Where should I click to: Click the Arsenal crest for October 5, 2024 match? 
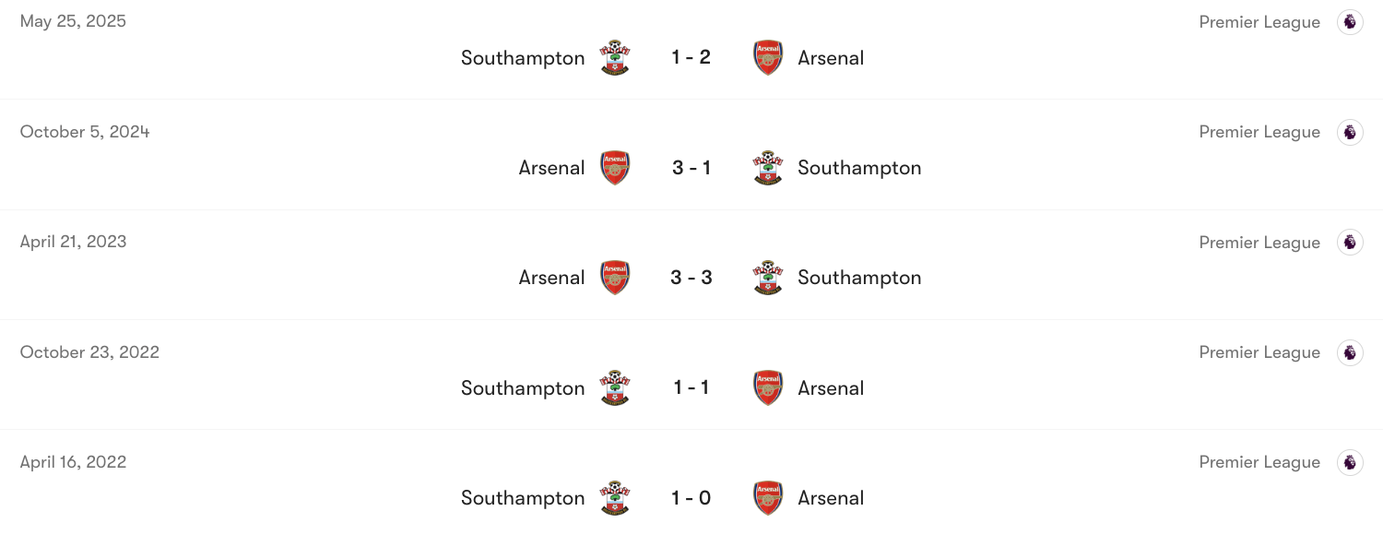(615, 167)
